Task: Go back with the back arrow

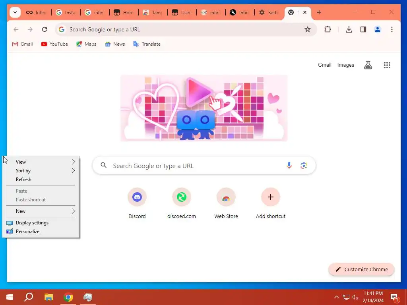Action: coord(16,29)
